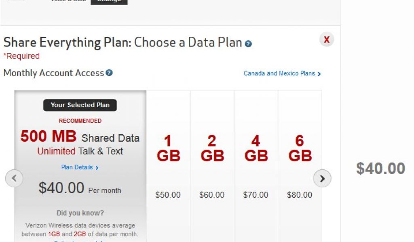This screenshot has height=242, width=414.
Task: Click the $40.00 Per month price
Action: [x=80, y=188]
